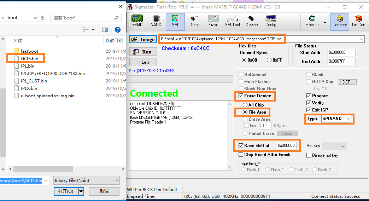Viewport: 369px width, 201px height.
Task: Open SPI Tool from toolbar
Action: (x=232, y=21)
